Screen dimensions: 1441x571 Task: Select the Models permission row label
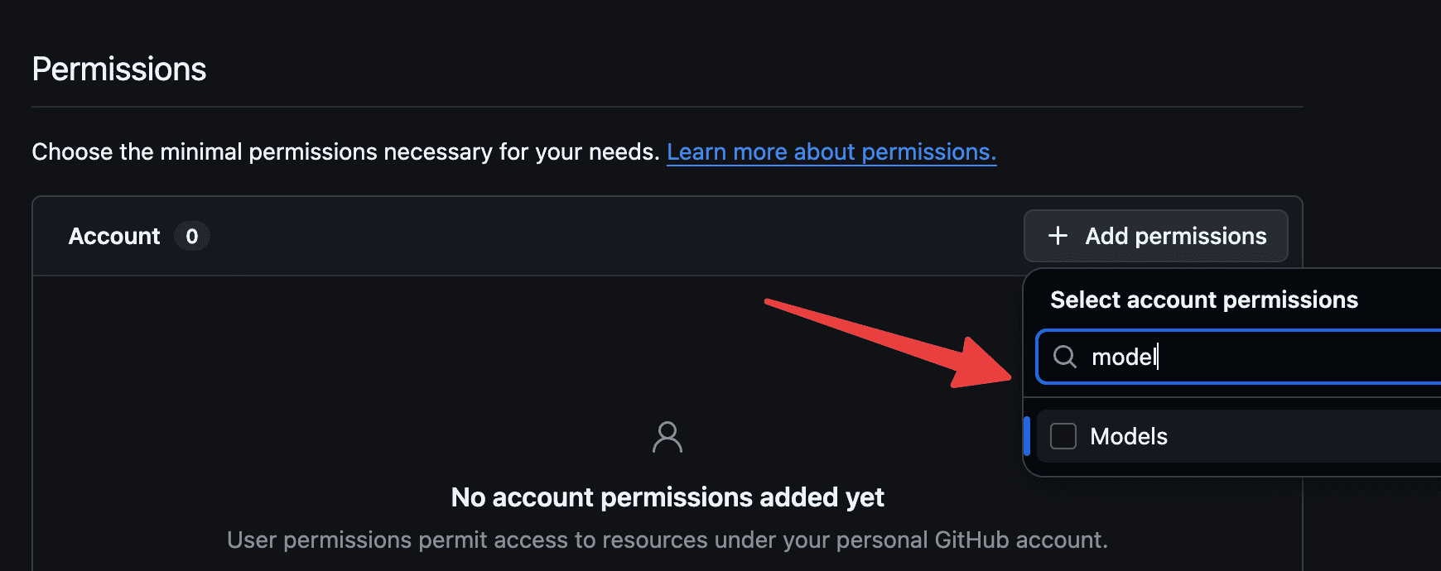click(x=1129, y=436)
